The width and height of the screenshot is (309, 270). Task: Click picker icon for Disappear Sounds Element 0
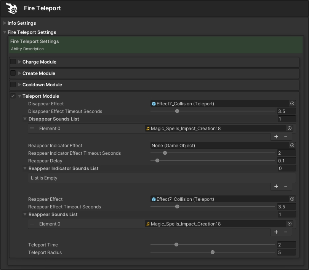pos(290,129)
